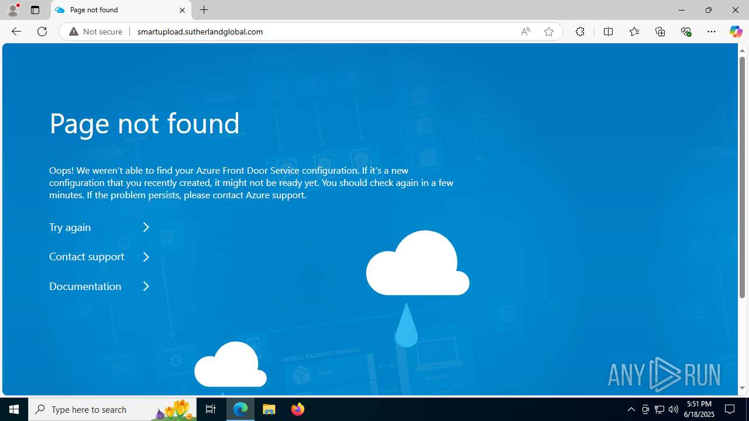
Task: Open the clock and calendar
Action: 700,409
